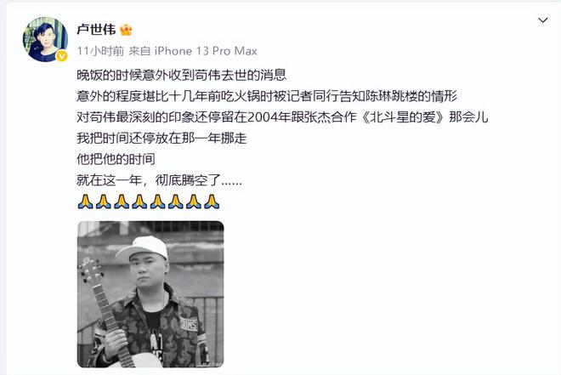Click the fourth praying hands emoji
561x375 pixels.
click(139, 202)
